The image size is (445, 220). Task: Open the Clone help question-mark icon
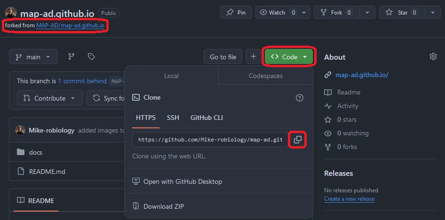click(299, 98)
